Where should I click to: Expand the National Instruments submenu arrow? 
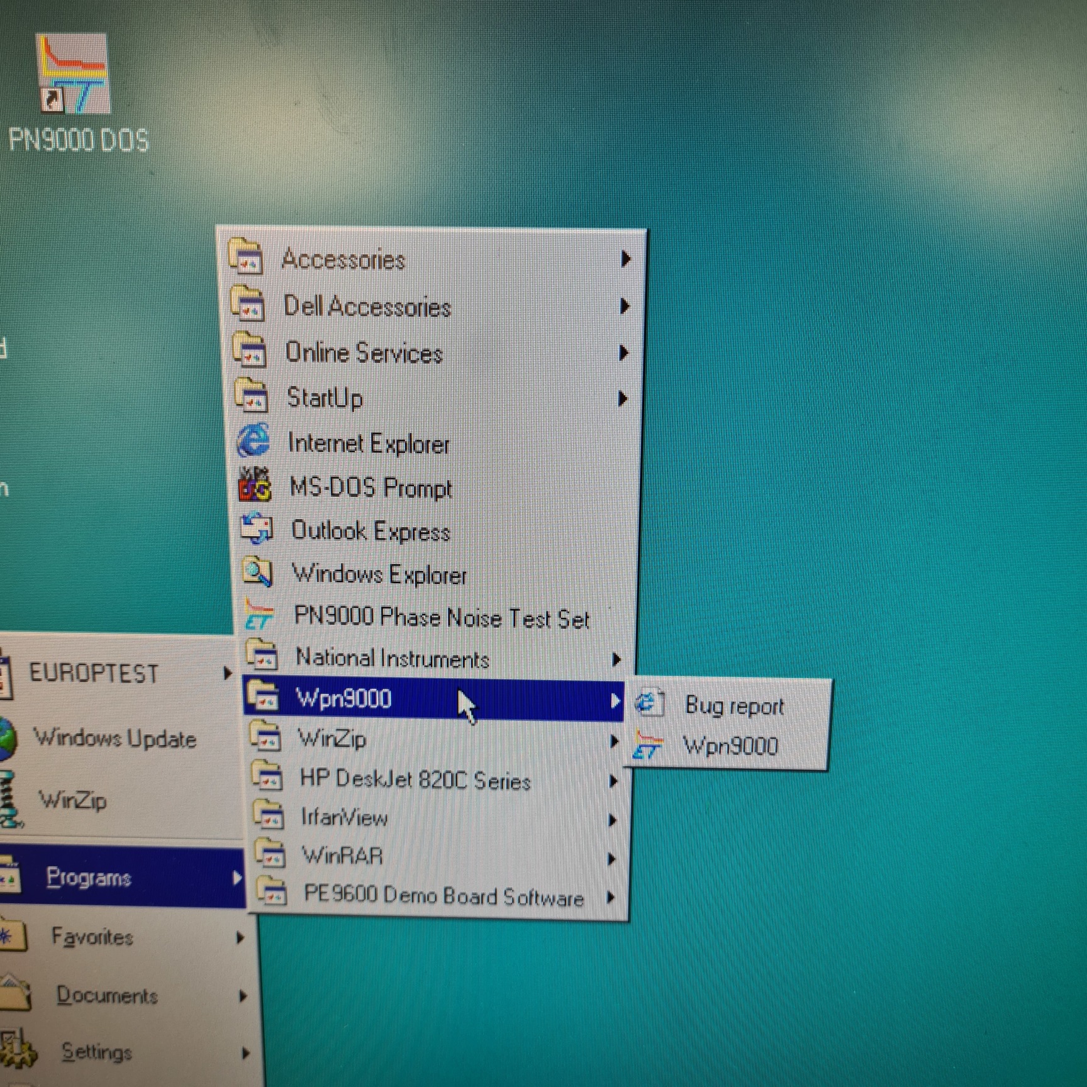click(616, 659)
